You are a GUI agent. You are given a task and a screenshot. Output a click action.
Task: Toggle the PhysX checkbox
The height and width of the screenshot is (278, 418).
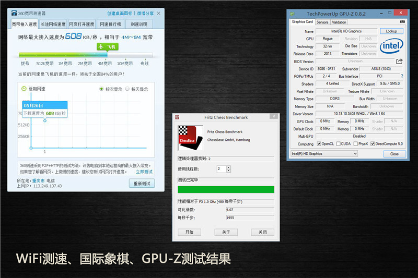click(356, 143)
